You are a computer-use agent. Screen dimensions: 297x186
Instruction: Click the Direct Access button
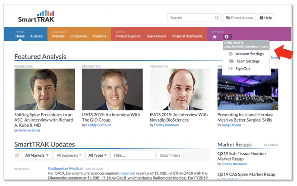(x=240, y=18)
